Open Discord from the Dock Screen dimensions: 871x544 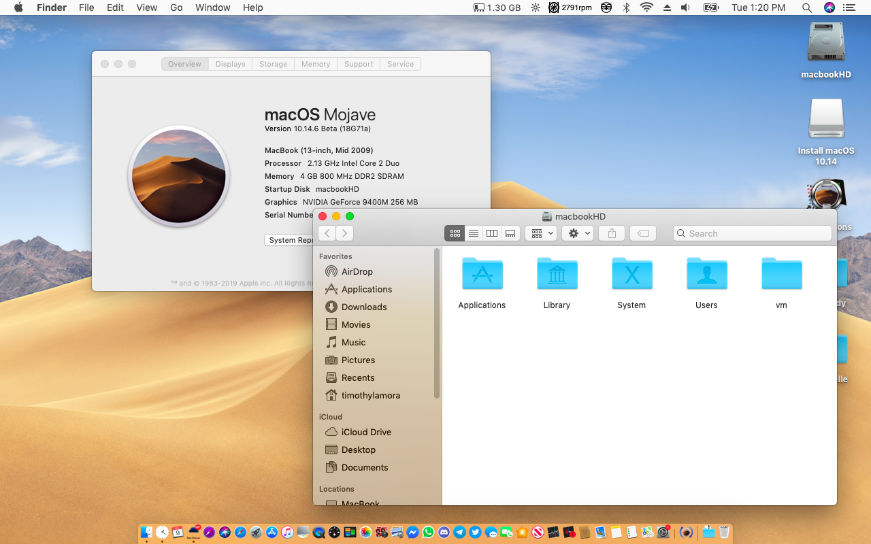pyautogui.click(x=444, y=532)
